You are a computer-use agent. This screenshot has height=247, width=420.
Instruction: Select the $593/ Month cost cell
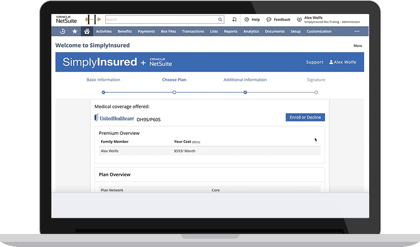(184, 151)
